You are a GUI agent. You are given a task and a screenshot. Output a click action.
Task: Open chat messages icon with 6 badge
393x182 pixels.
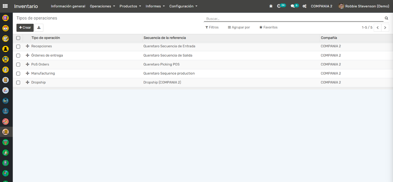[x=293, y=6]
